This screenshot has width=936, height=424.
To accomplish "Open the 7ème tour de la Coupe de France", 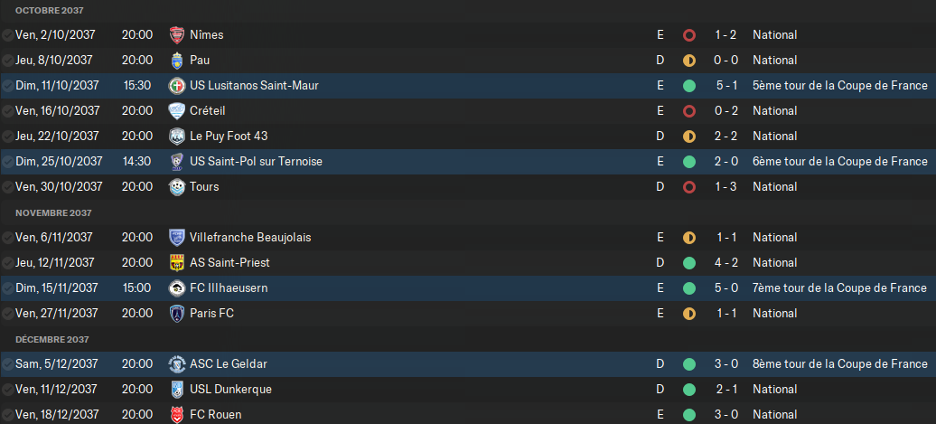I will pos(840,287).
